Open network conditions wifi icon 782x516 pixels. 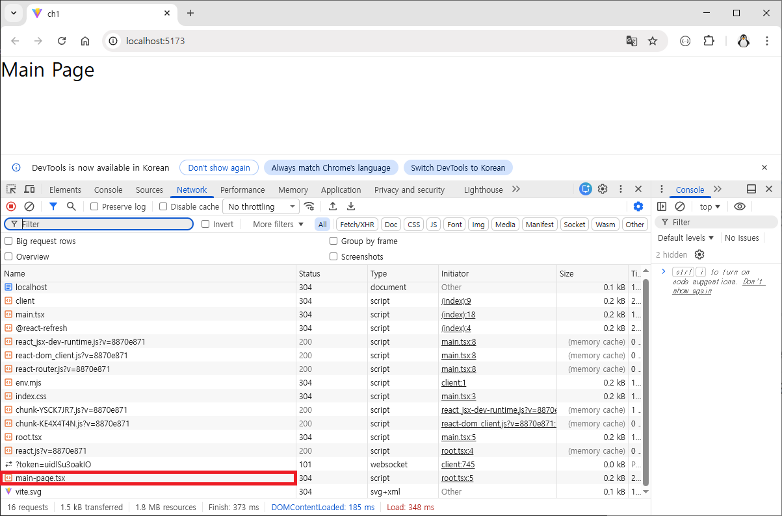(x=309, y=206)
